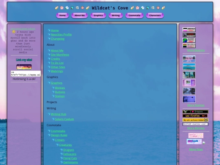Click the asexual flag 88x31 button
This screenshot has width=220, height=165.
[x=189, y=30]
